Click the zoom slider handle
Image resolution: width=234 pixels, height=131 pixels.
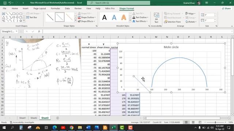215,122
